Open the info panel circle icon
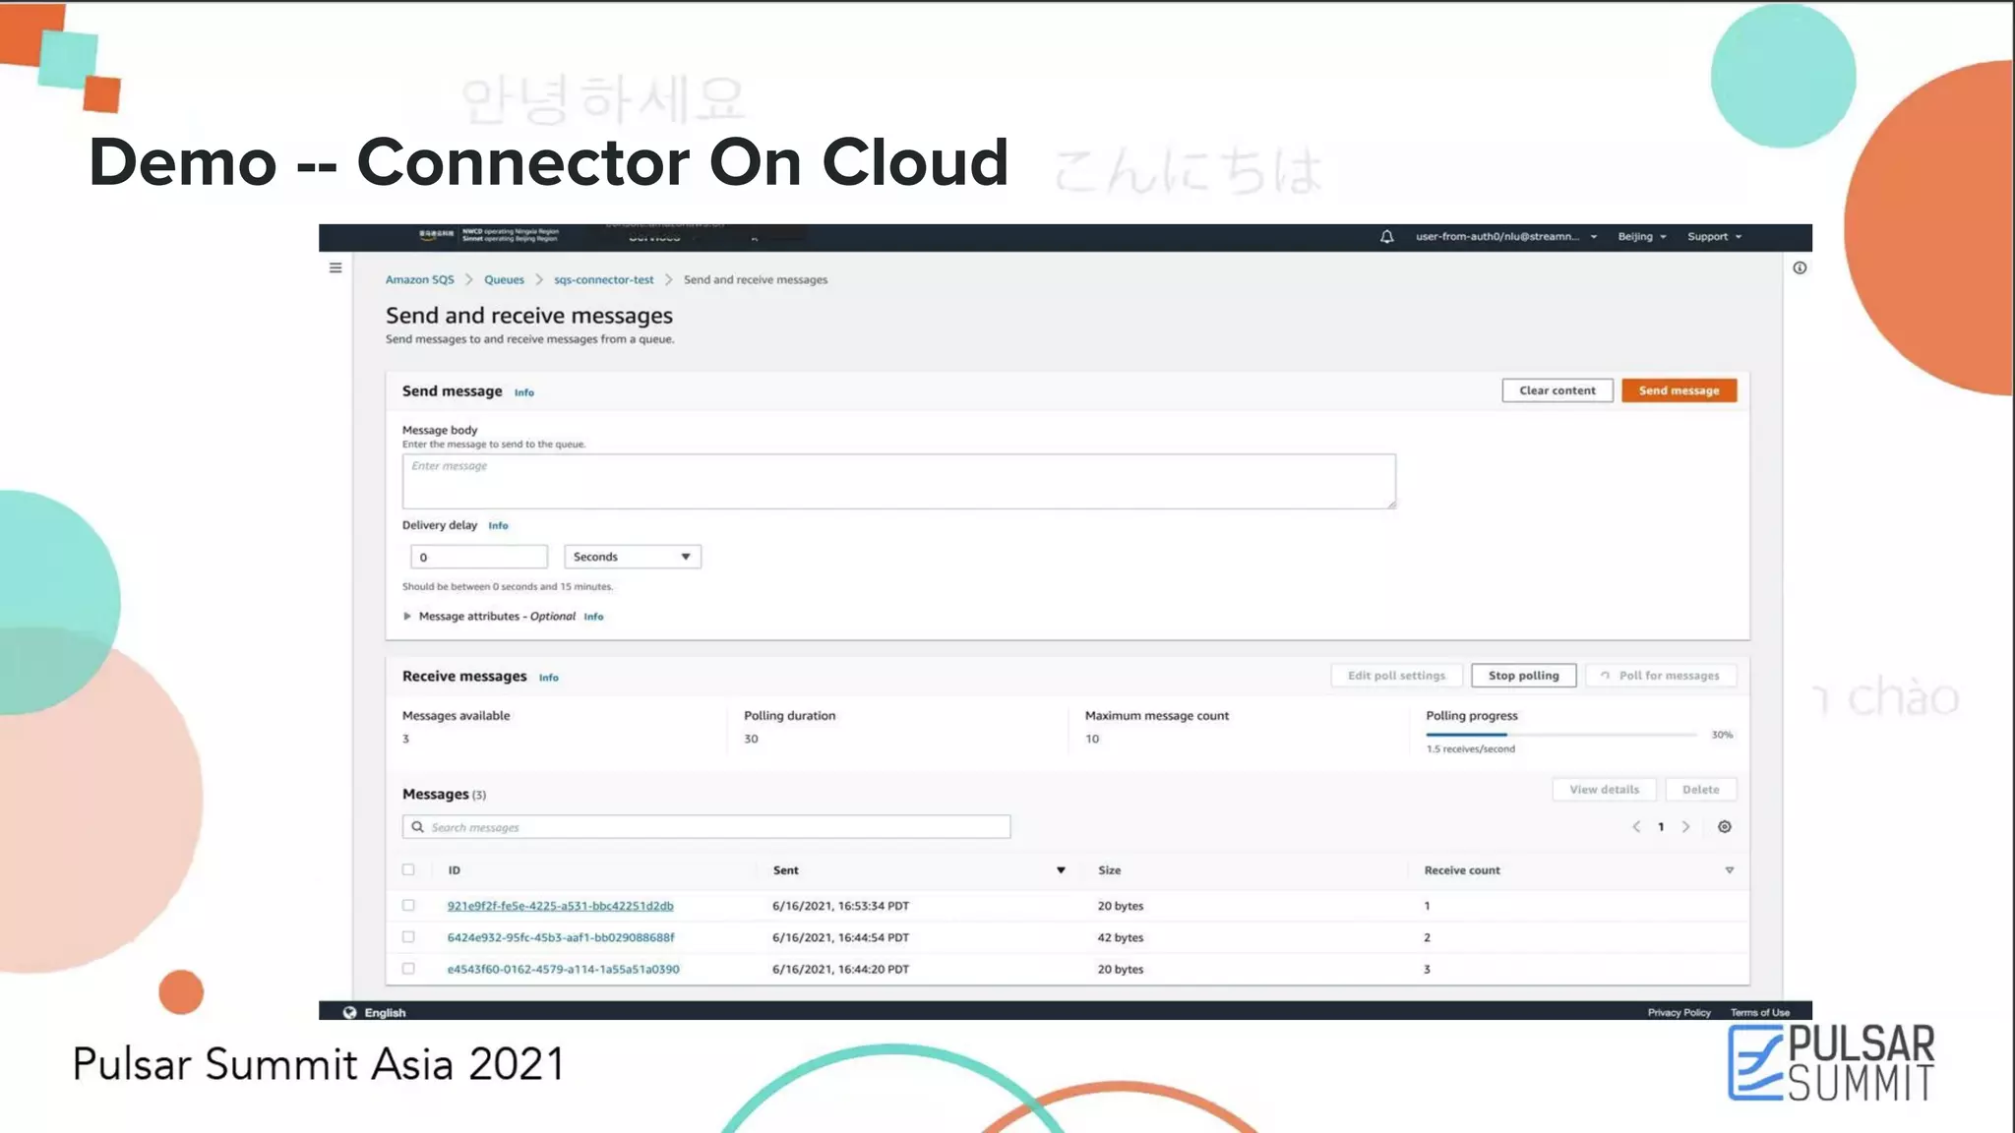The image size is (2015, 1133). (1800, 268)
